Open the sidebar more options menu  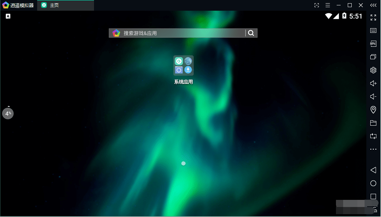[373, 149]
